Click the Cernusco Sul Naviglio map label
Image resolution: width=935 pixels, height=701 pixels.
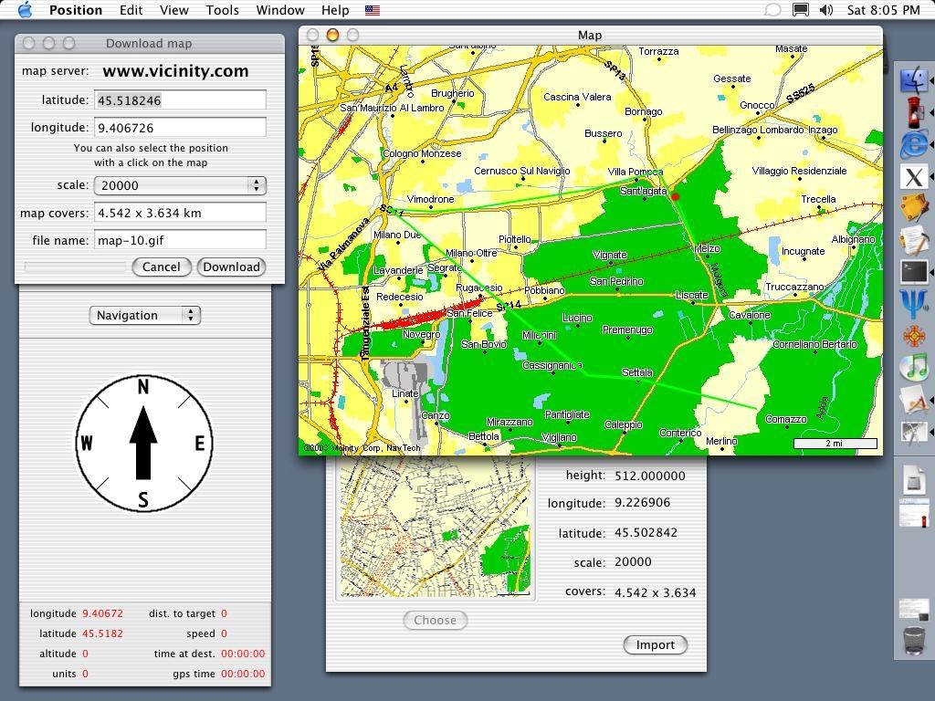point(521,171)
